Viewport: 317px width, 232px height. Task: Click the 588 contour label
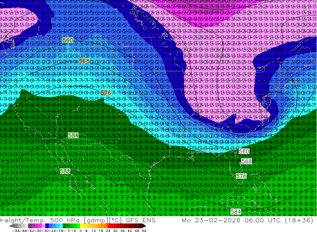click(65, 172)
